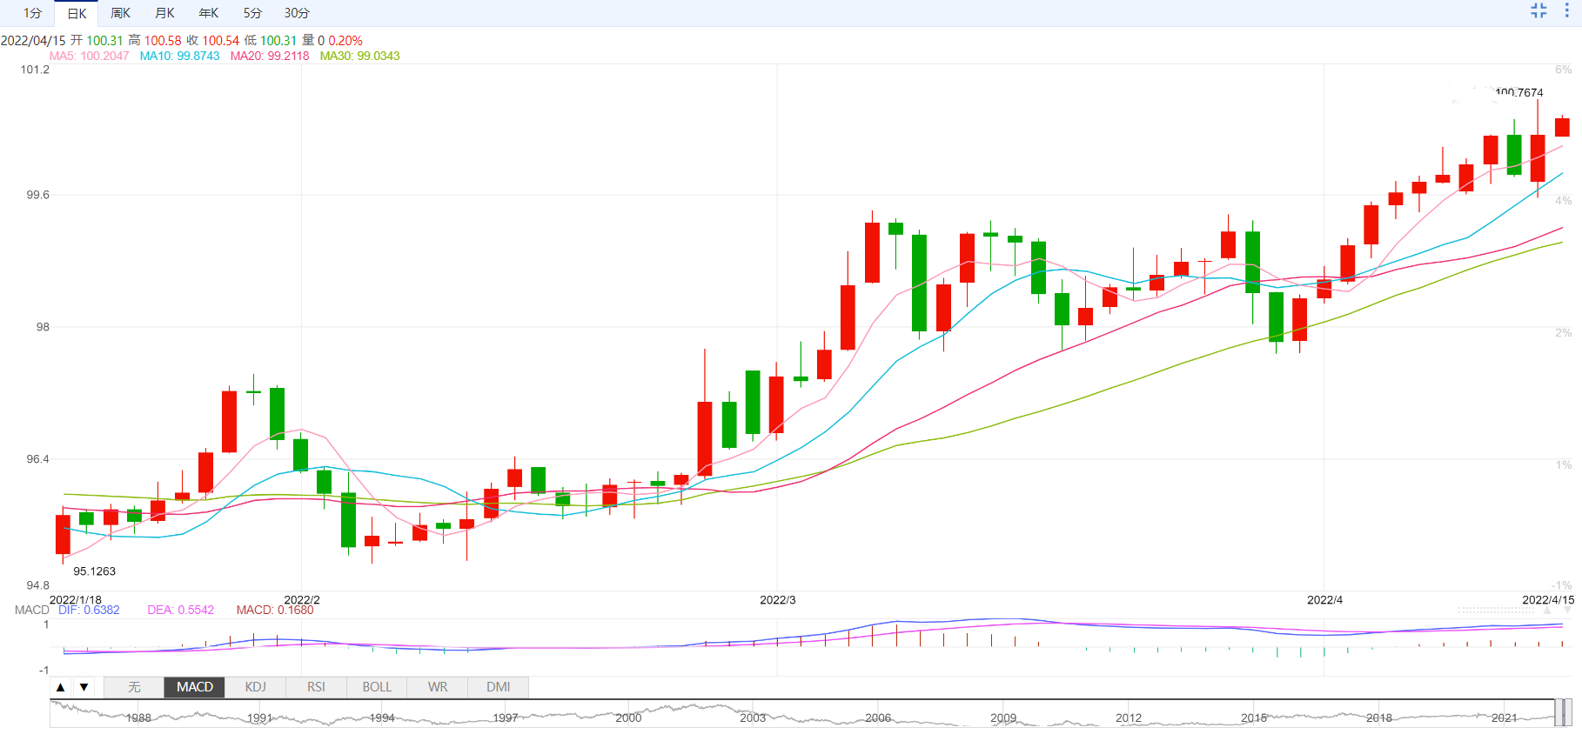Open the 年K yearly chart tab
Image resolution: width=1582 pixels, height=741 pixels.
[209, 13]
